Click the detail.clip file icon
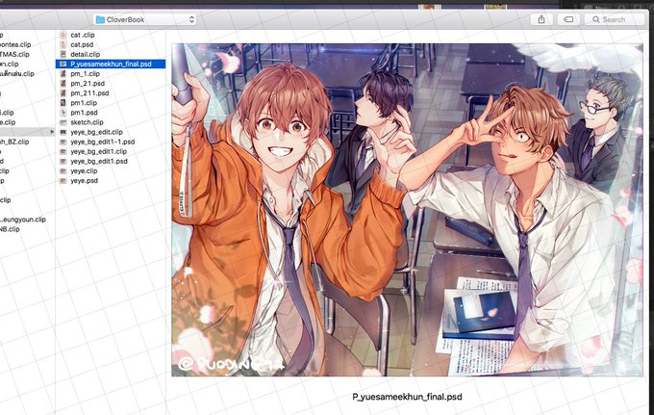Screen dimensions: 654x415 click(63, 54)
